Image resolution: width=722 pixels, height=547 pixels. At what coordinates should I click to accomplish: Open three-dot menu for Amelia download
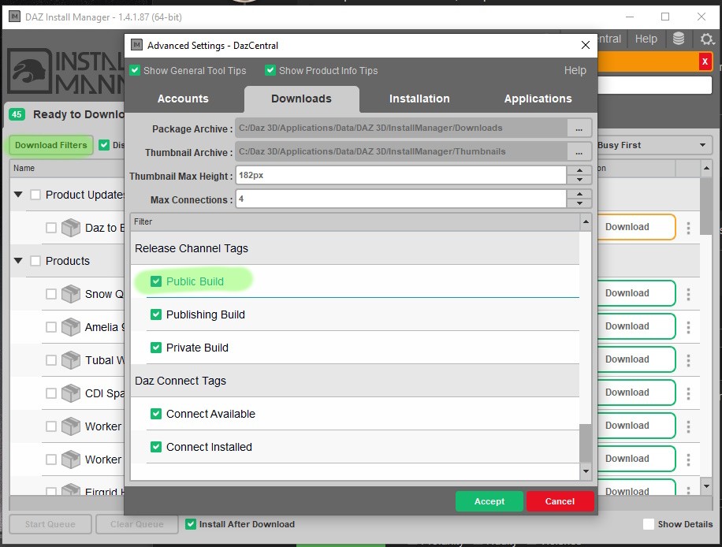688,327
